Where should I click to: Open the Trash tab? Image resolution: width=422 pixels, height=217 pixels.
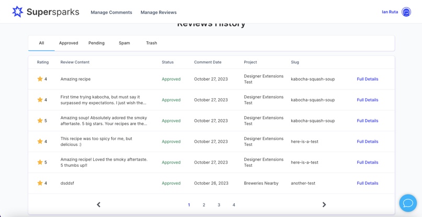pos(152,43)
